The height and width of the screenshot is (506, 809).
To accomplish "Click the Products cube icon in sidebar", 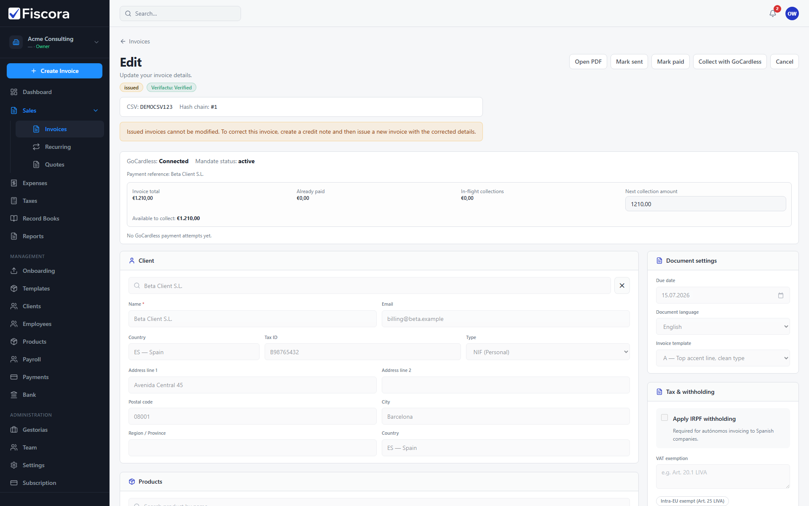I will (14, 342).
